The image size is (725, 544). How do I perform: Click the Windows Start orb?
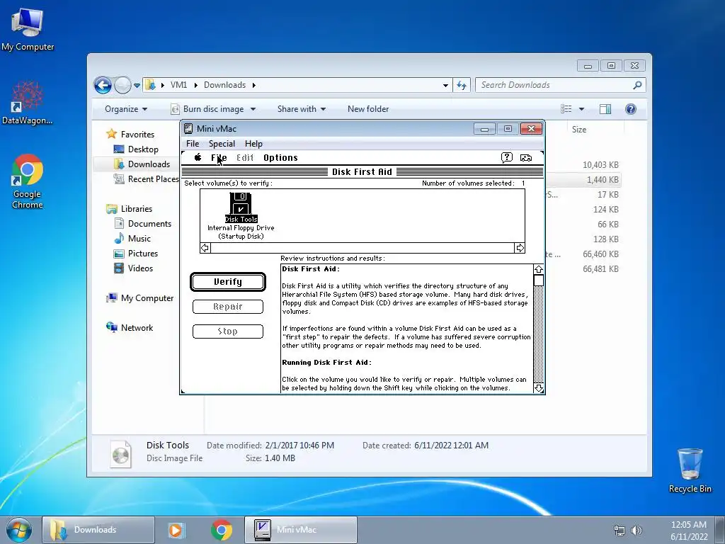[x=19, y=530]
